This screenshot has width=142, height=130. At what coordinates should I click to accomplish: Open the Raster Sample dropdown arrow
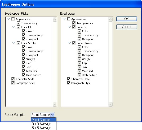(52, 115)
